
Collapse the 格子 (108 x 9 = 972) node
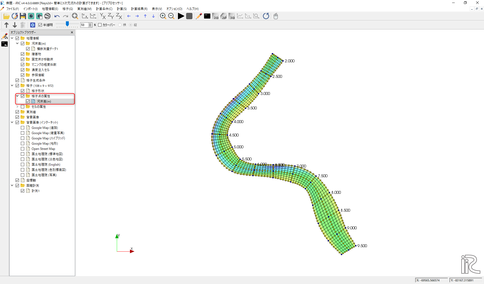point(12,85)
